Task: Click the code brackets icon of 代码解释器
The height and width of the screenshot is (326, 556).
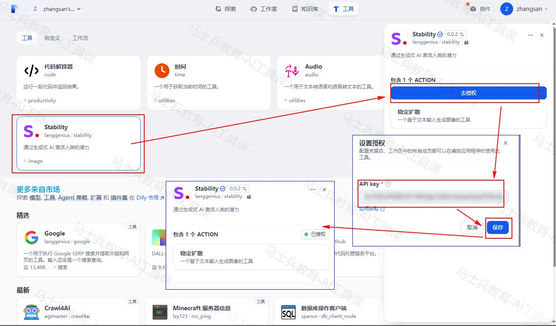Action: (32, 71)
